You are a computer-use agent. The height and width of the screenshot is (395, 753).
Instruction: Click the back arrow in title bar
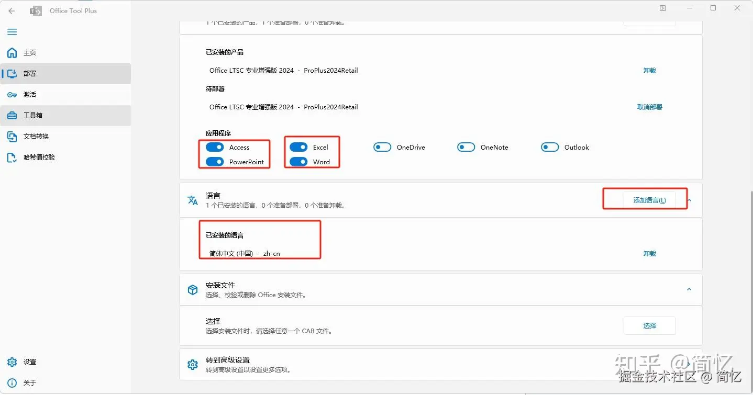point(12,10)
